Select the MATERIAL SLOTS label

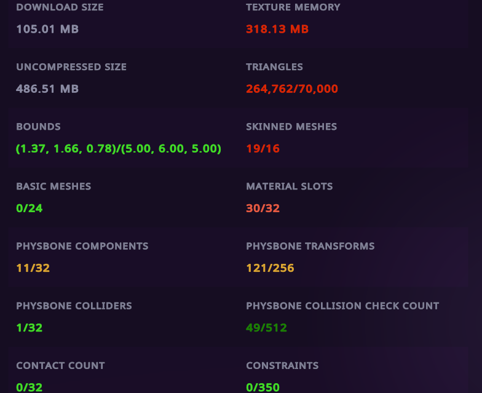pos(289,186)
